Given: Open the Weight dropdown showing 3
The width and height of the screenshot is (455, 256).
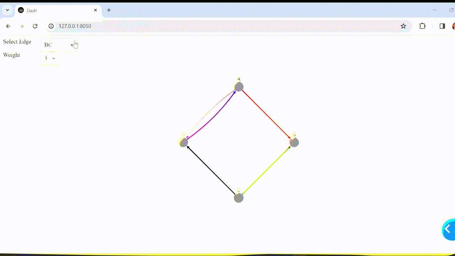Looking at the screenshot, I should pyautogui.click(x=50, y=58).
